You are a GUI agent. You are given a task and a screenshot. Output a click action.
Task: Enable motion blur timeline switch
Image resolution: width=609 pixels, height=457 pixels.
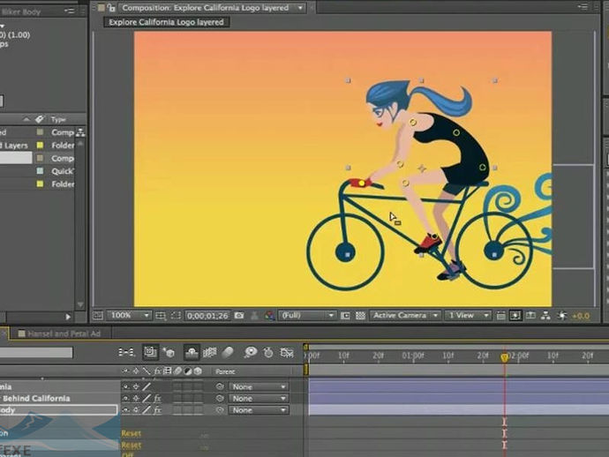click(x=228, y=352)
